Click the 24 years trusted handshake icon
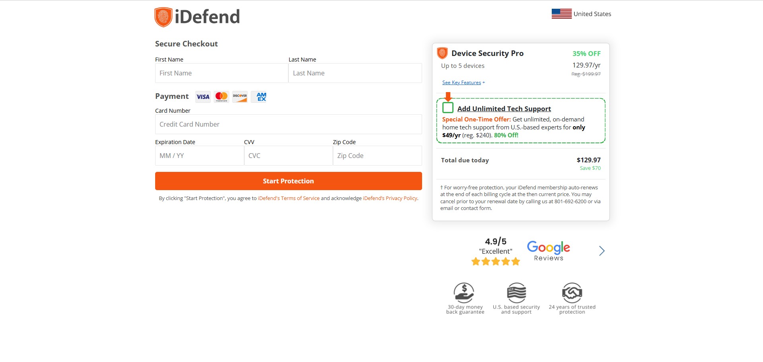Image resolution: width=763 pixels, height=362 pixels. (x=572, y=293)
